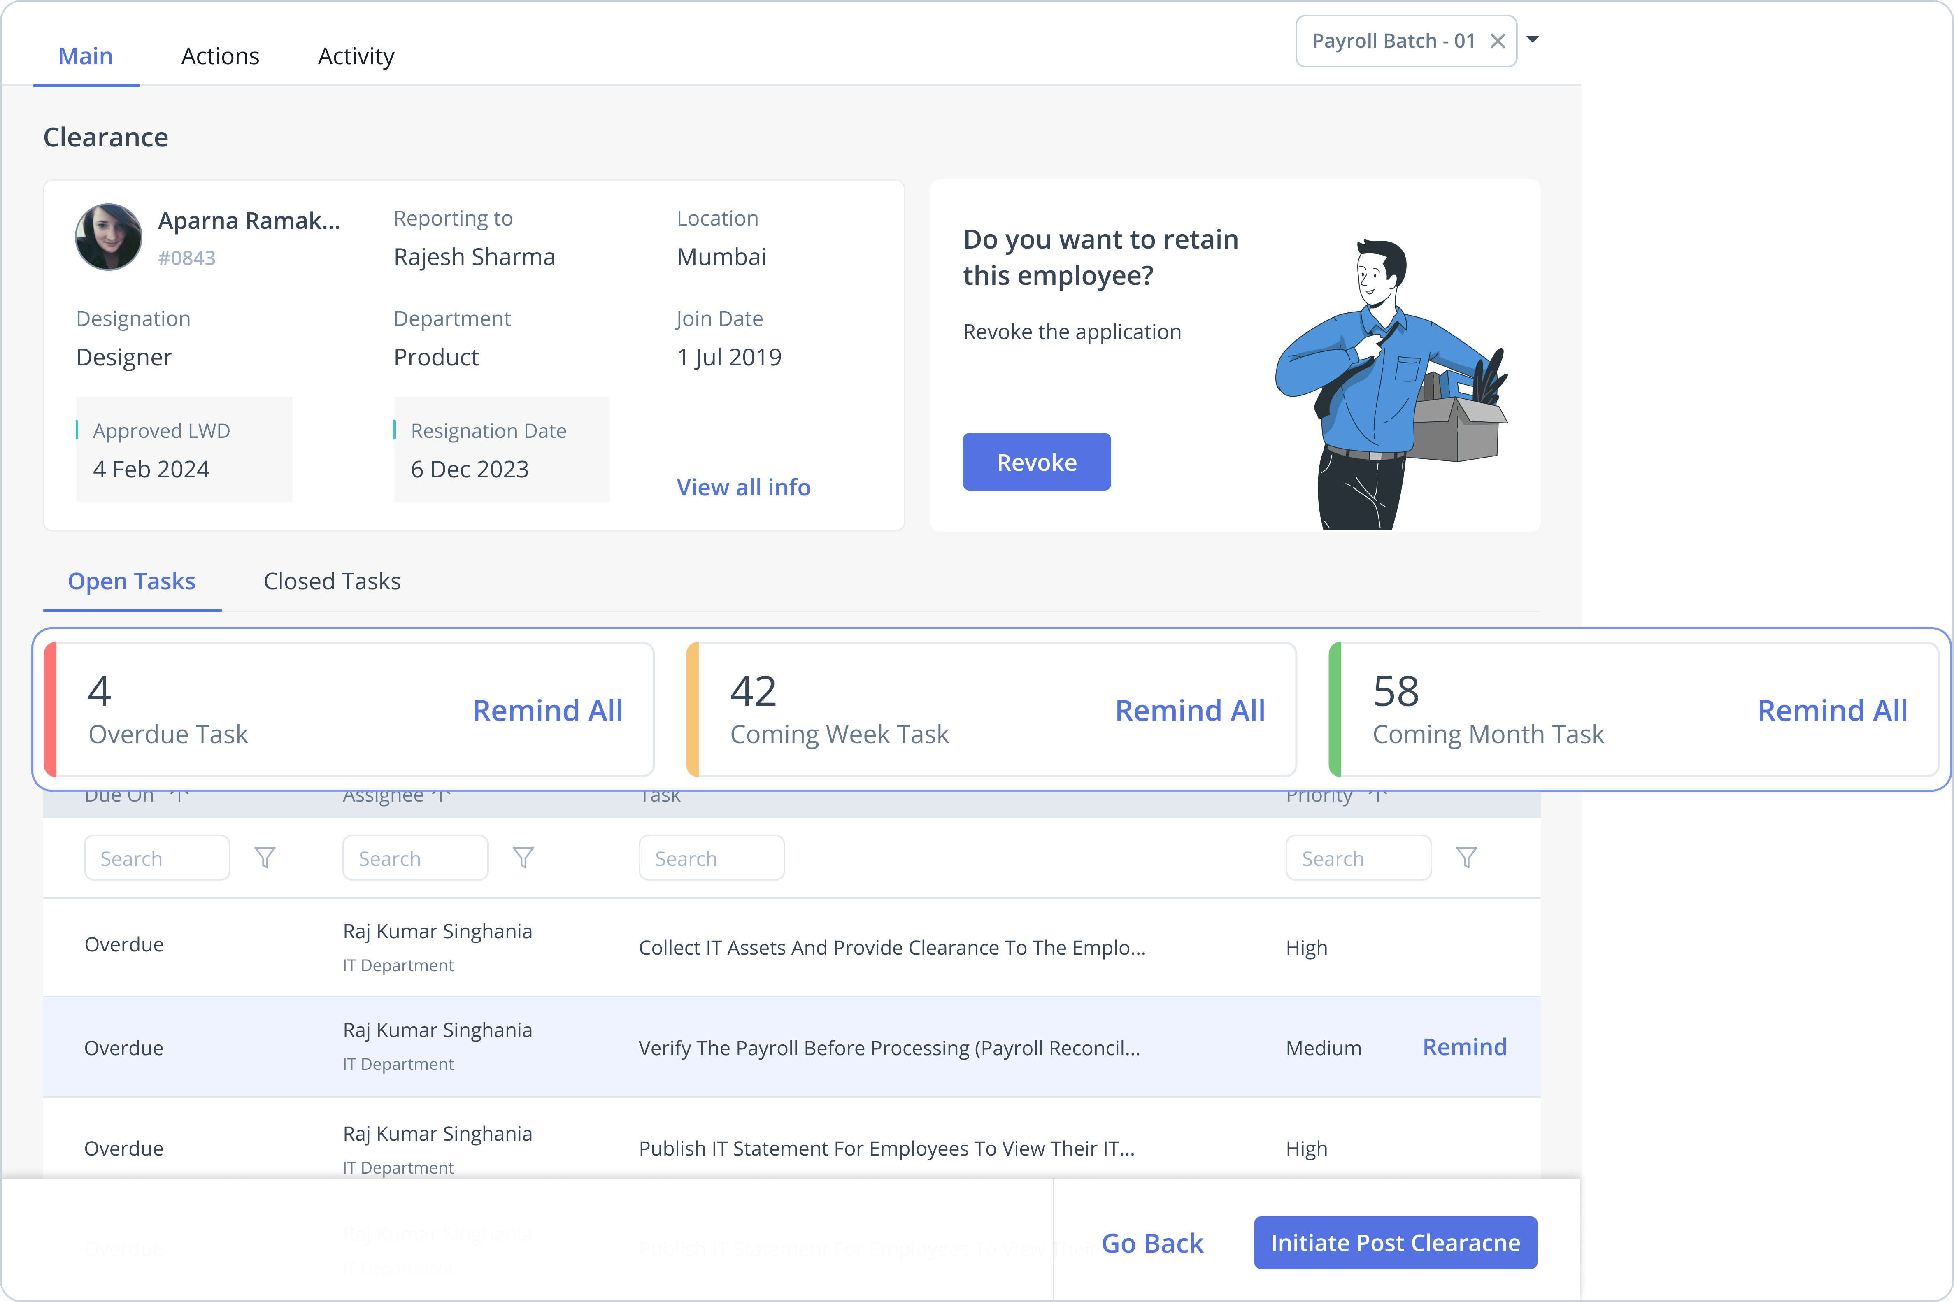
Task: Select the Payroll Batch - 01 combo box
Action: click(1406, 41)
